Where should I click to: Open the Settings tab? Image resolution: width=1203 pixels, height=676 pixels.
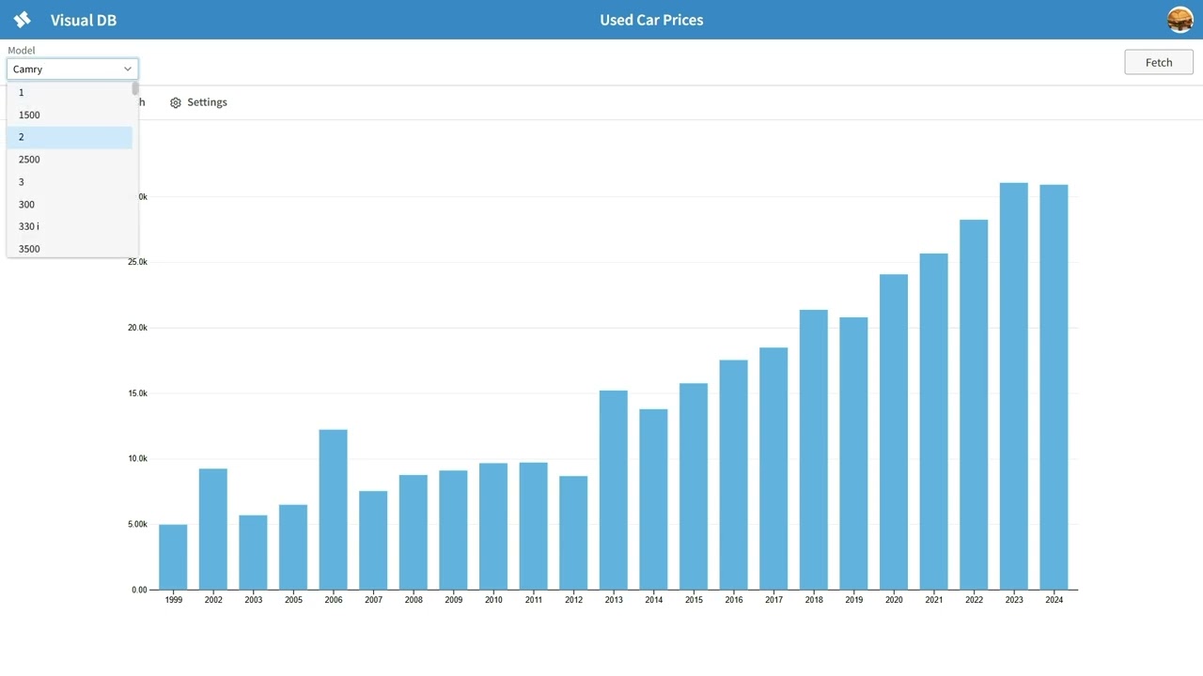click(198, 102)
